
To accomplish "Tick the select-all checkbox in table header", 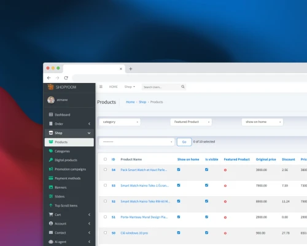I will point(105,159).
